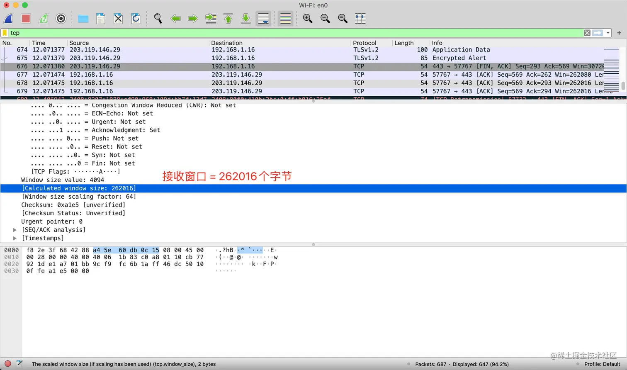Sort by Time column header
This screenshot has width=627, height=370.
click(x=49, y=43)
